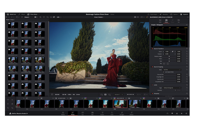Image resolution: width=201 pixels, height=129 pixels.
Task: Go to the Media page
Action: coord(63,113)
